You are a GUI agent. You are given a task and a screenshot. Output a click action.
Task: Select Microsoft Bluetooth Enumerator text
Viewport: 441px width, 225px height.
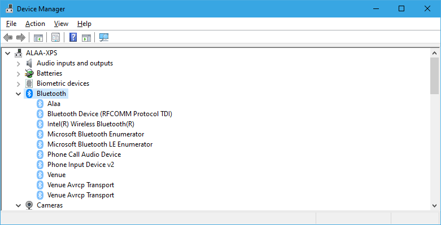coord(95,134)
